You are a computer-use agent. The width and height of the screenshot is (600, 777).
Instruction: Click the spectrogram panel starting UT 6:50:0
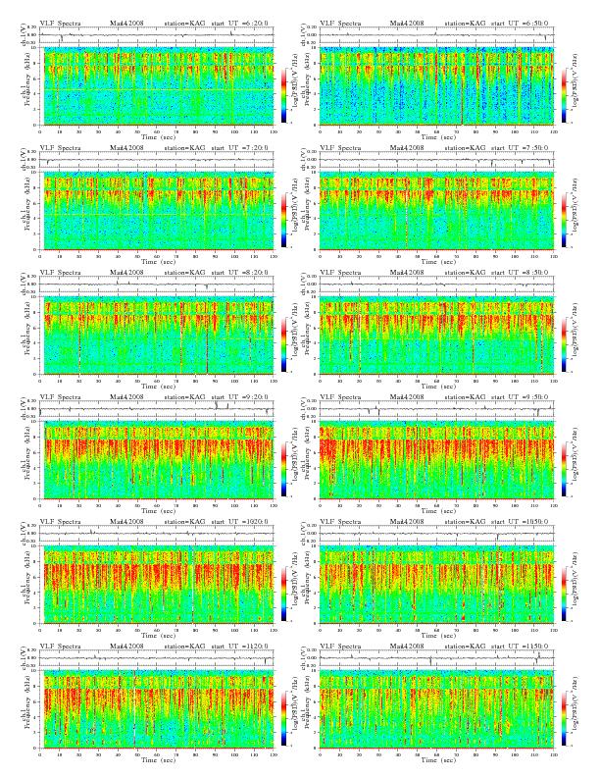point(436,86)
